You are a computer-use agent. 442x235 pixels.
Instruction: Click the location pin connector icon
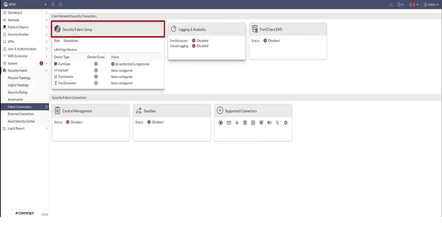pos(221,123)
